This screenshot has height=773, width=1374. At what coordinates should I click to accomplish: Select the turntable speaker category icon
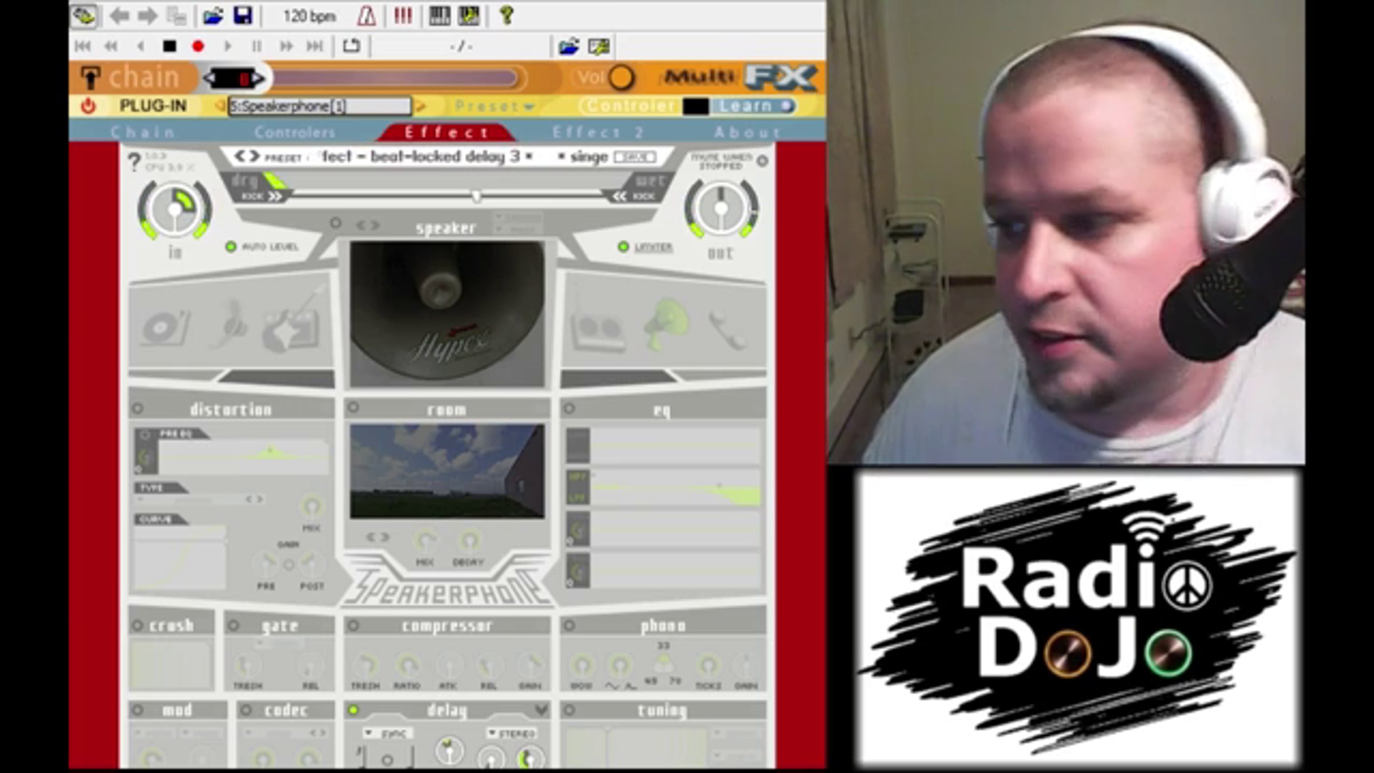(165, 328)
